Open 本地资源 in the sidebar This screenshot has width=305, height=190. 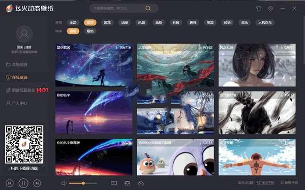pyautogui.click(x=17, y=65)
